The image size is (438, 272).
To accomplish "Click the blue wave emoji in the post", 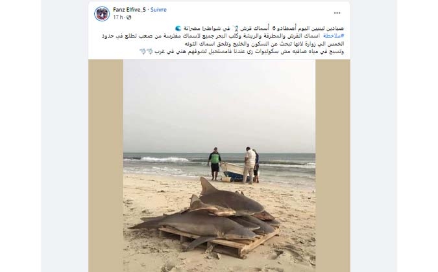I will [178, 28].
